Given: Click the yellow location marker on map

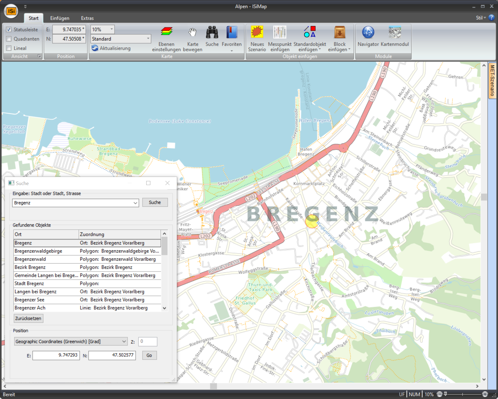Looking at the screenshot, I should point(312,221).
